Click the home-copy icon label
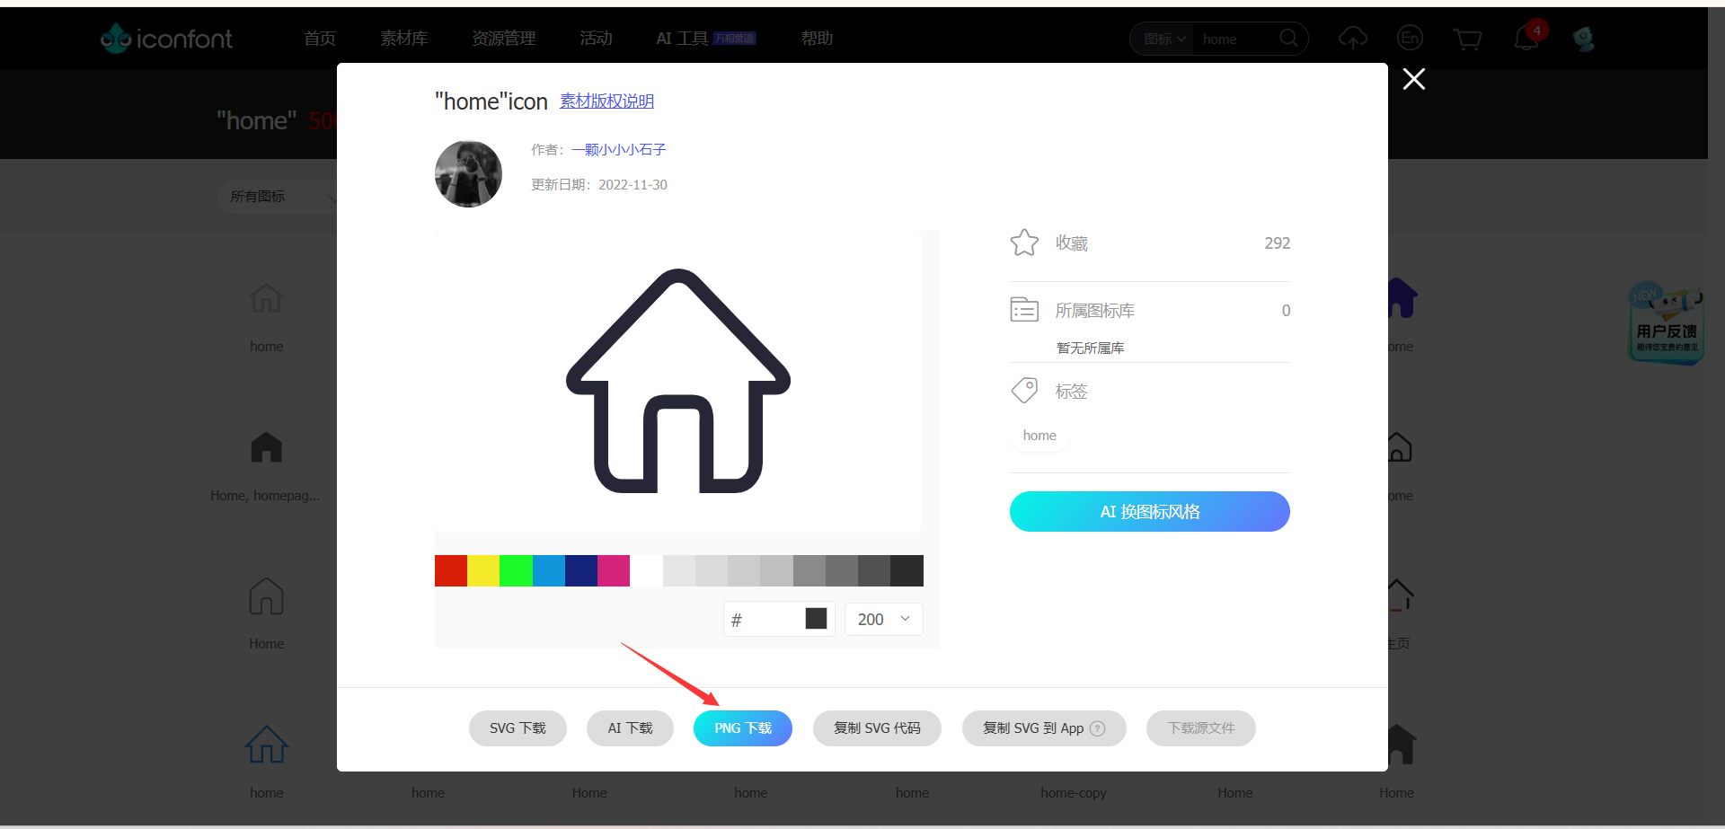Image resolution: width=1725 pixels, height=829 pixels. coord(1074,793)
